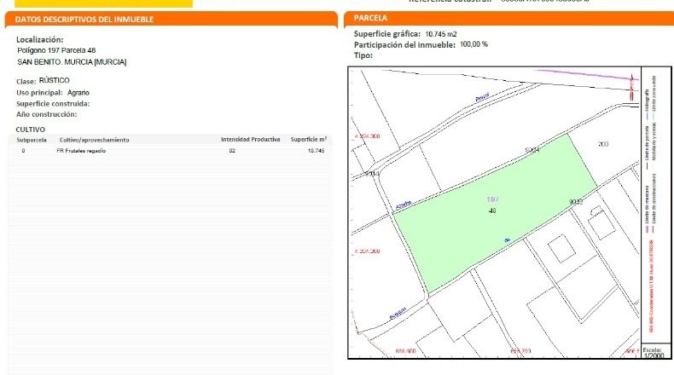Click the neighboring polygon label '200' on map
674x375 pixels.
pos(603,144)
